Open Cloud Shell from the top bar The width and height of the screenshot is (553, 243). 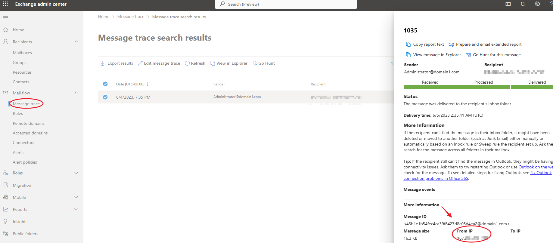[x=508, y=4]
